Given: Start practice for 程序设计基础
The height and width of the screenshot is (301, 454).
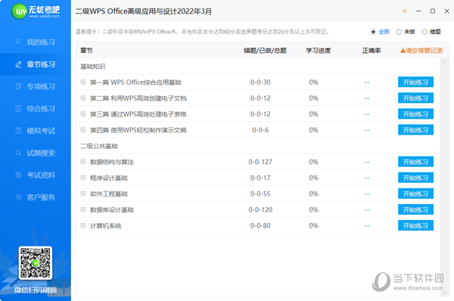Looking at the screenshot, I should click(415, 178).
